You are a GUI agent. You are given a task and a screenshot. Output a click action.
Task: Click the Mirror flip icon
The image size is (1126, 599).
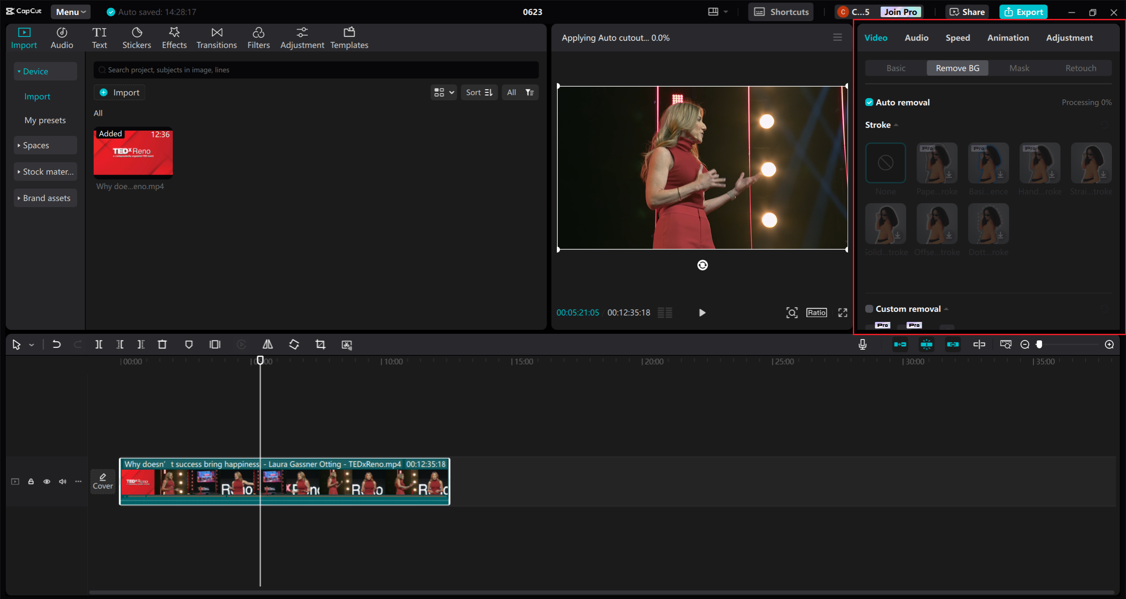coord(267,344)
